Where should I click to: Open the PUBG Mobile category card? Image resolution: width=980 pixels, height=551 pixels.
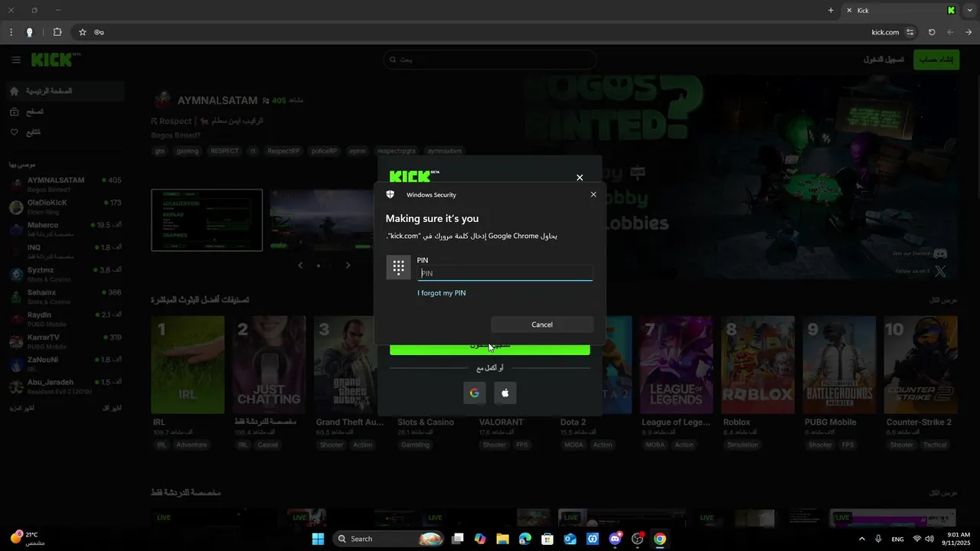(840, 364)
